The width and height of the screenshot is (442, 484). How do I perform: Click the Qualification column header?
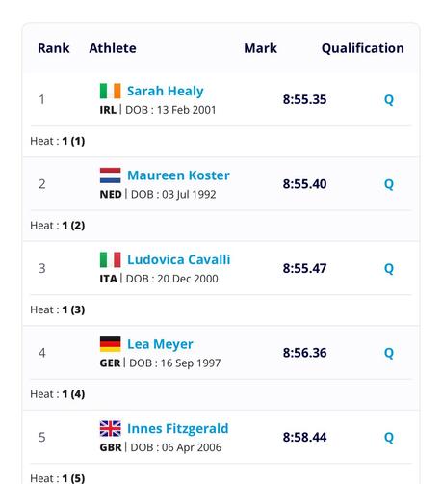pos(363,48)
